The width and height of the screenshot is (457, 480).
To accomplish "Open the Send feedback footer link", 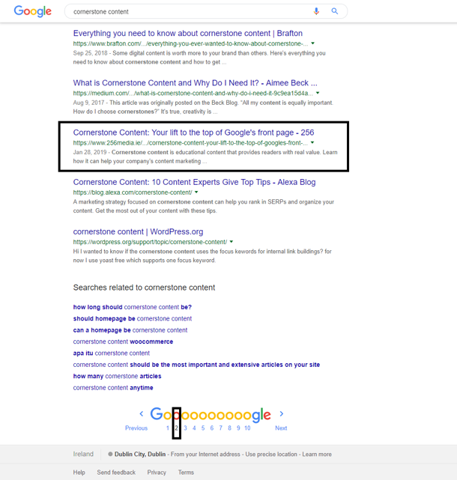I will (x=116, y=473).
